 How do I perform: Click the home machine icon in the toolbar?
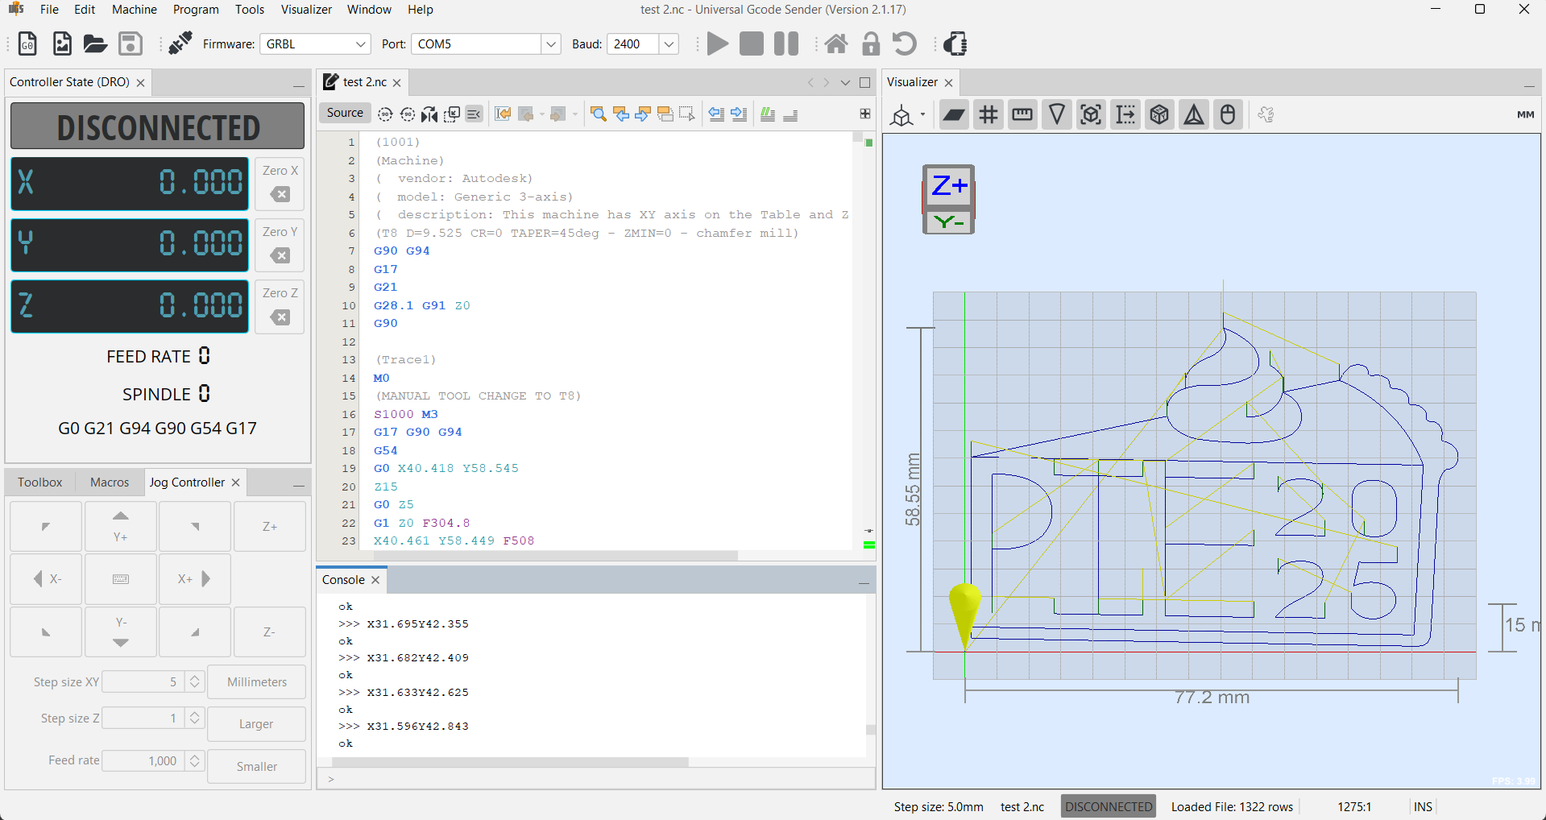(836, 43)
